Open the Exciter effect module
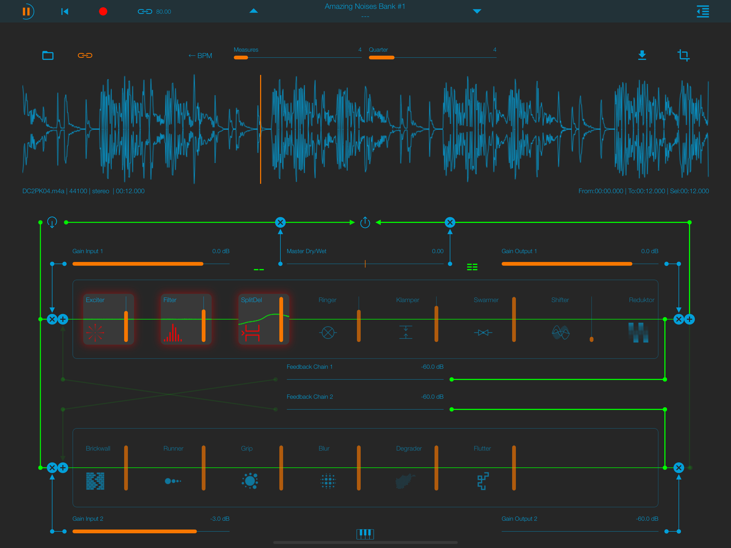 pyautogui.click(x=108, y=319)
